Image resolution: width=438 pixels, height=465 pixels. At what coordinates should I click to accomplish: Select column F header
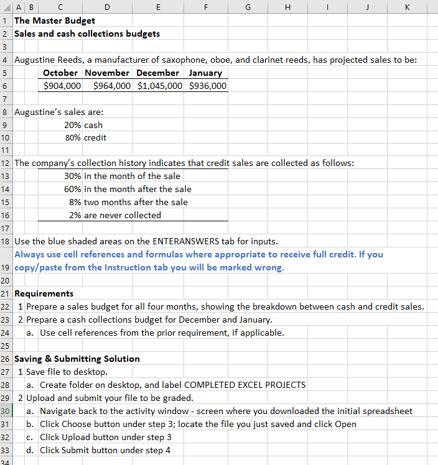(x=206, y=7)
